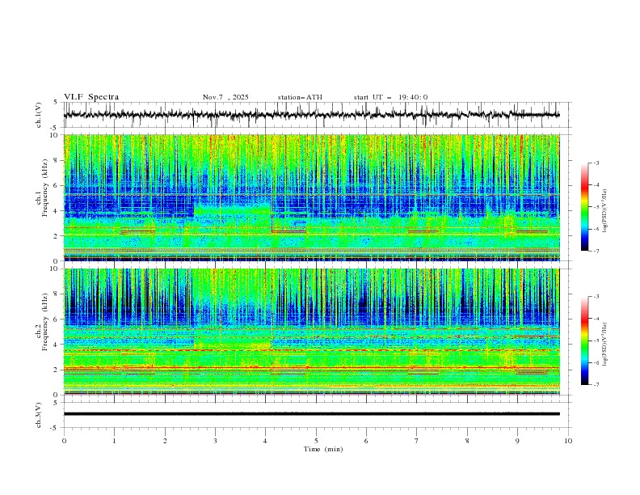Screen dimensions: 640x495
Task: Click the "ch.1(V)" vertical axis label
Action: click(x=39, y=115)
